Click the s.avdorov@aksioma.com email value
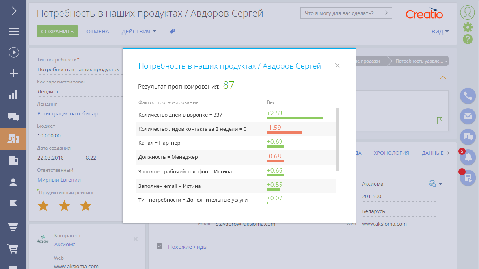 click(246, 224)
